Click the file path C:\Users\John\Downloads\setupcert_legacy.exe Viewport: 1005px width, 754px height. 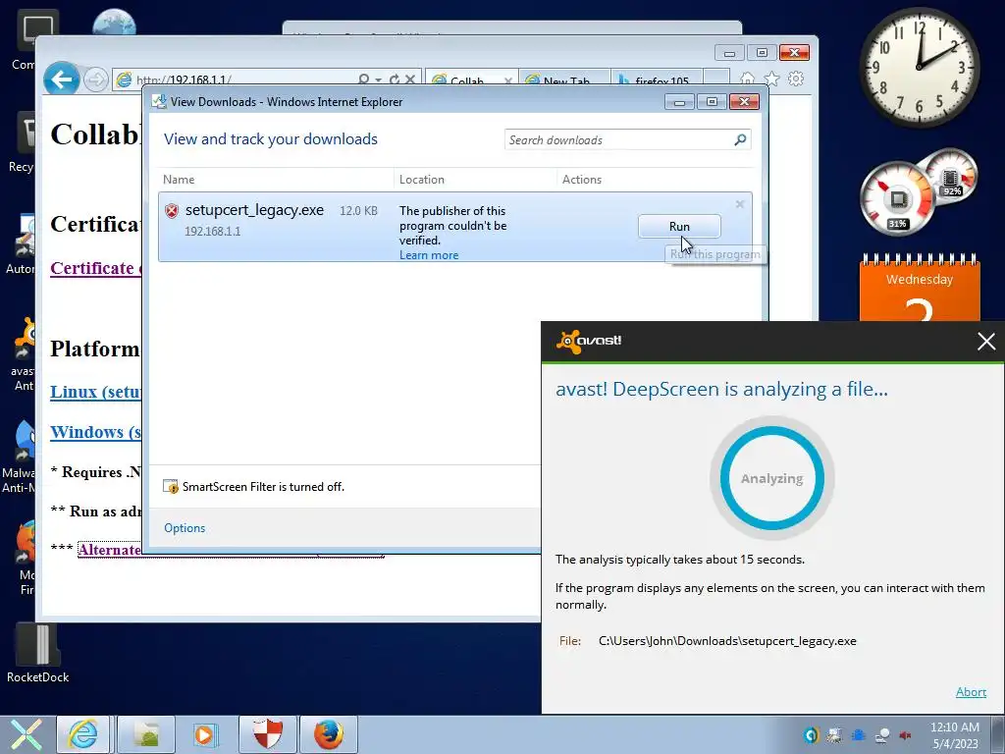pos(727,641)
